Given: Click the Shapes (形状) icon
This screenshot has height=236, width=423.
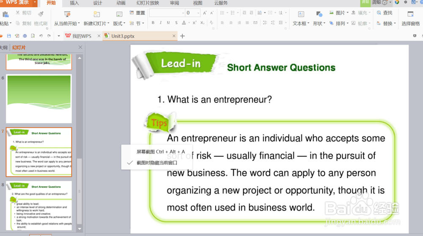Looking at the screenshot, I should click(x=319, y=14).
